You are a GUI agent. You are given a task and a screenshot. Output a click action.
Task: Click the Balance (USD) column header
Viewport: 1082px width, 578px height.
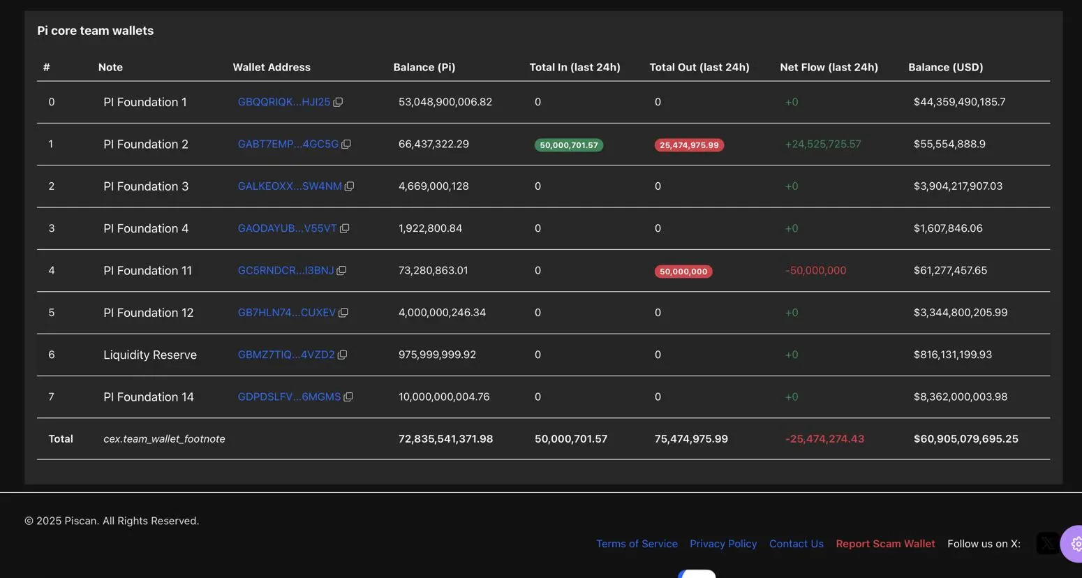click(x=945, y=67)
